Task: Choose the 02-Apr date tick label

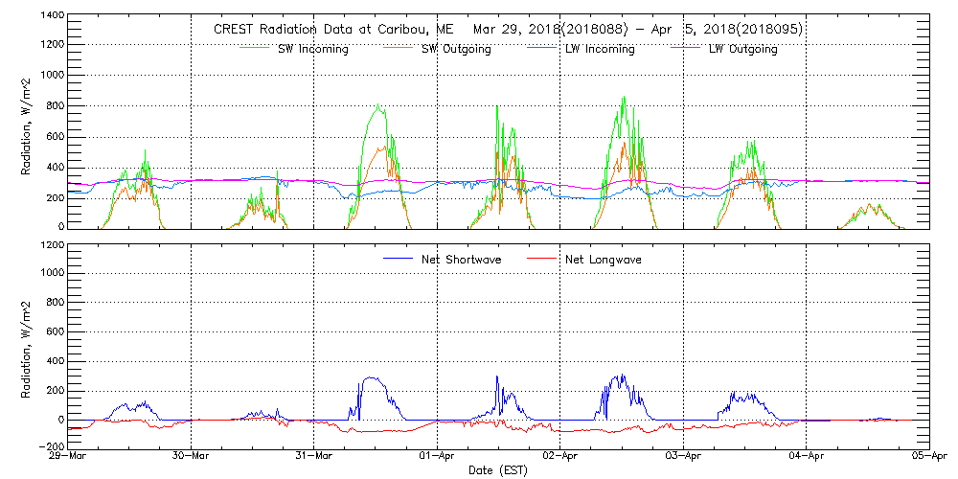Action: pos(559,456)
